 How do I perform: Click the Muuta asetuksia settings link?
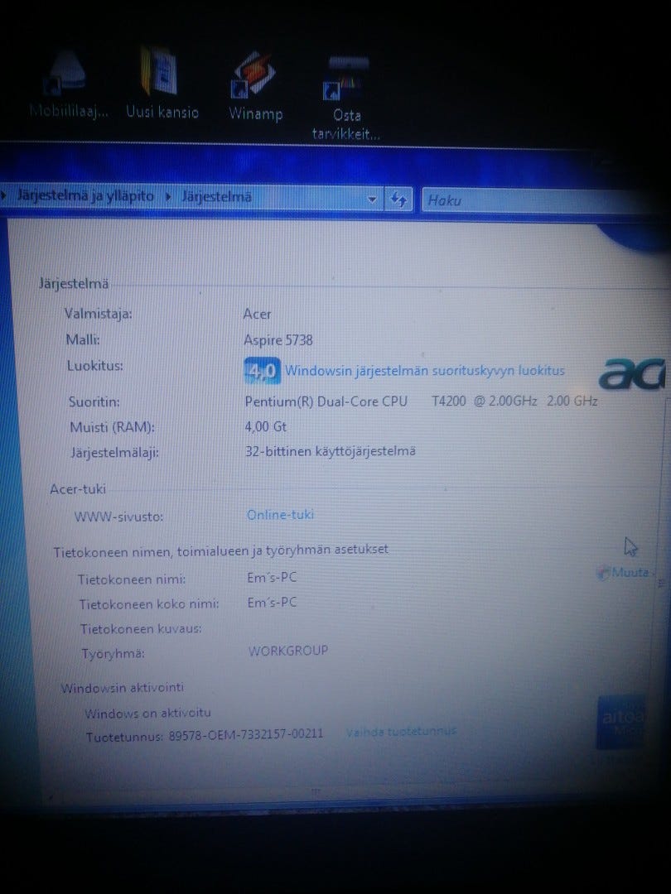pos(625,573)
